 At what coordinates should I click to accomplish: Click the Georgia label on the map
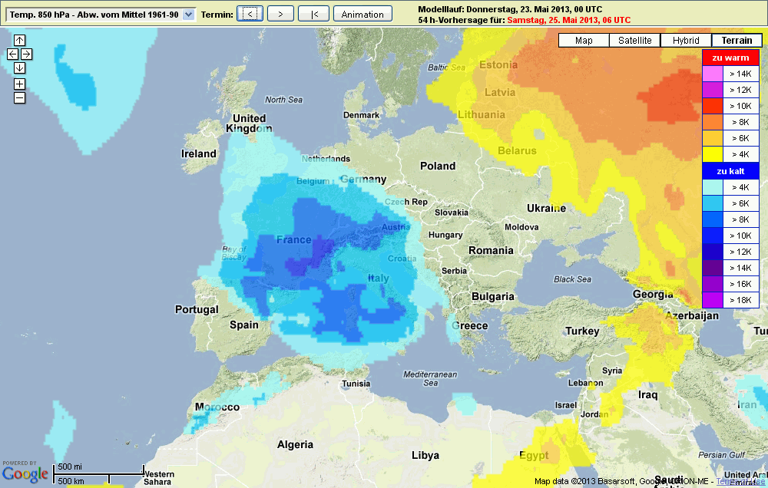[x=653, y=294]
